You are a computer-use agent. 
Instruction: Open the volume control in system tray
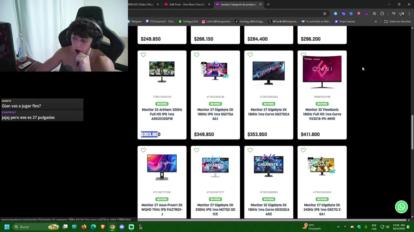click(x=387, y=227)
